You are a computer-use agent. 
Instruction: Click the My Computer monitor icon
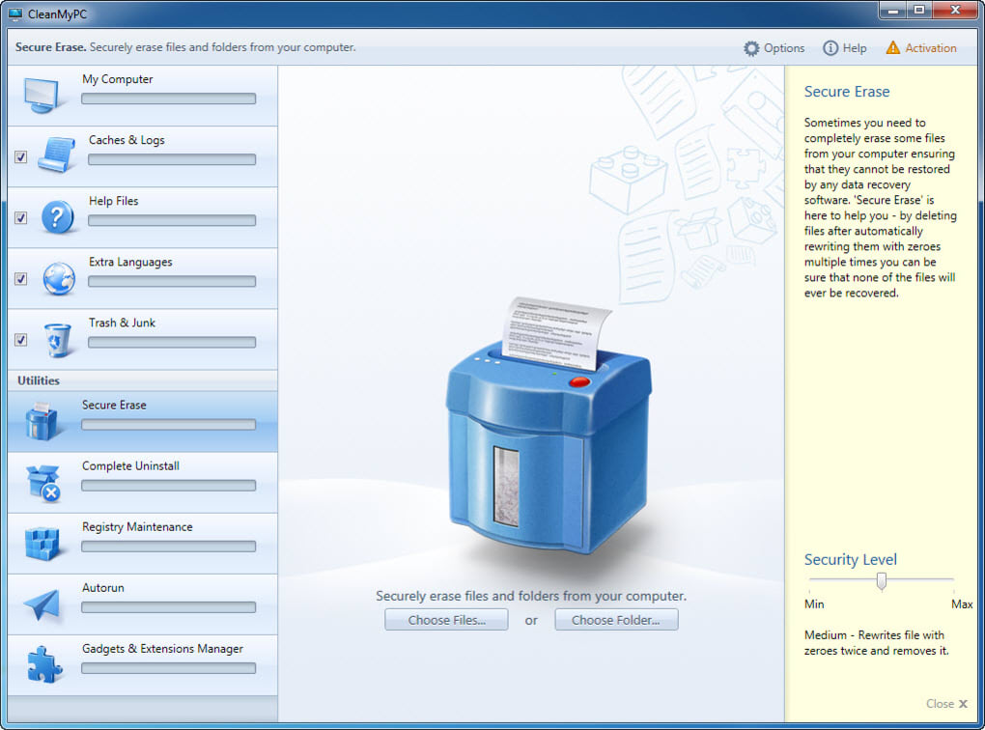click(41, 96)
